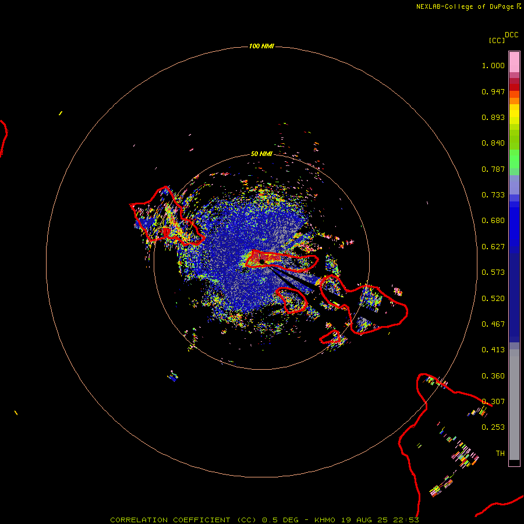Click the [CC] units label
524x524 pixels.
tap(497, 40)
